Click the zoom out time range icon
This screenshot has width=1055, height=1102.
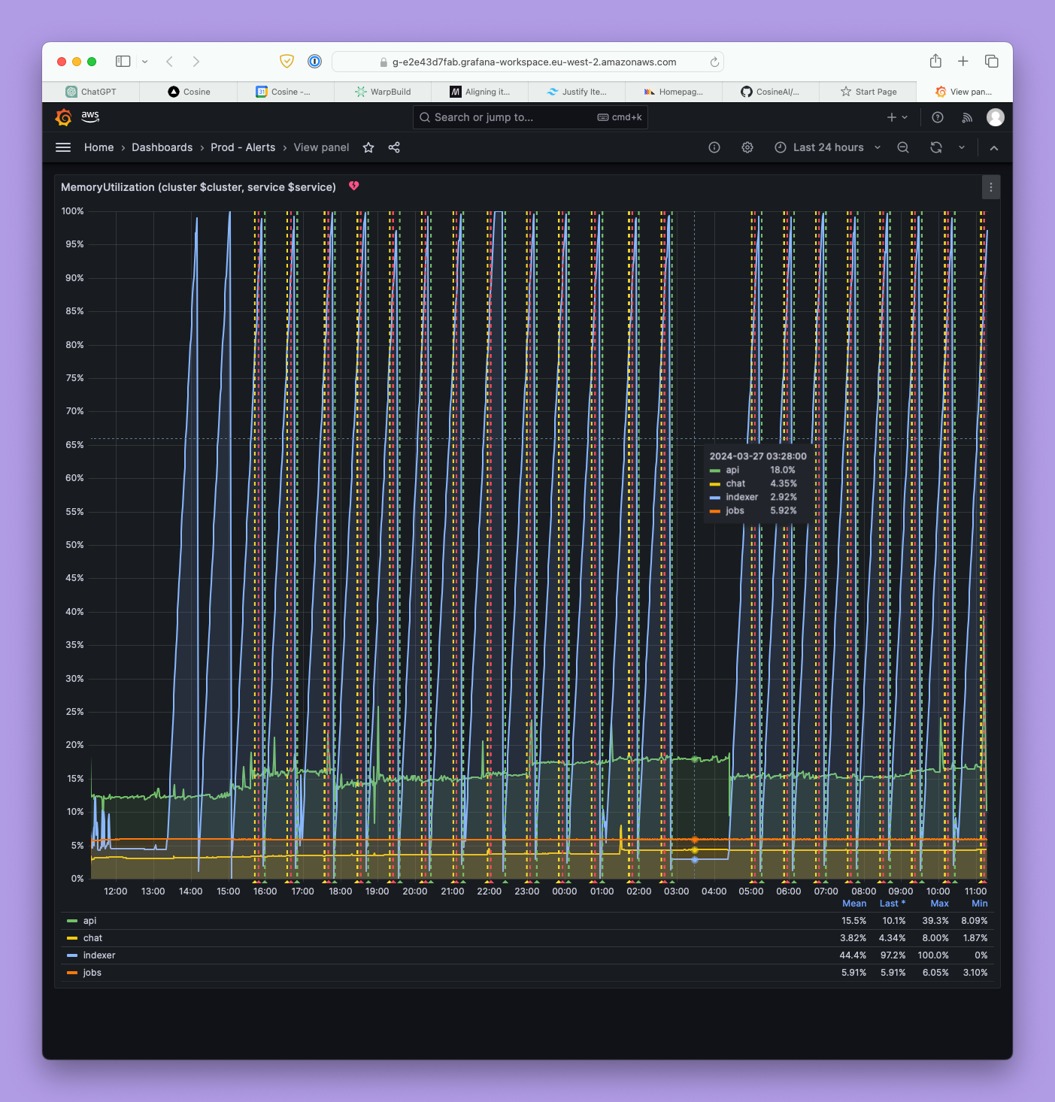pyautogui.click(x=903, y=147)
